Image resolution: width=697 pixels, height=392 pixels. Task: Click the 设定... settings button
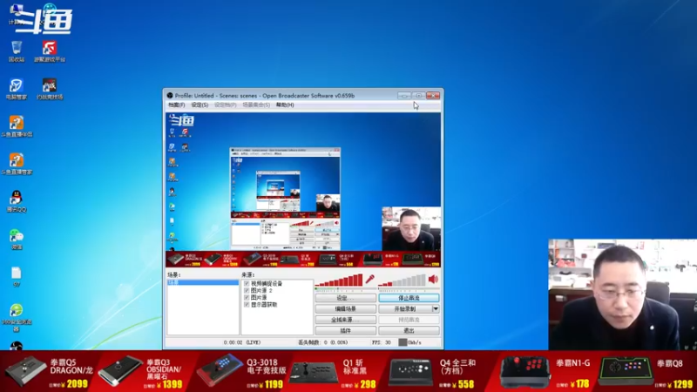[x=345, y=298]
